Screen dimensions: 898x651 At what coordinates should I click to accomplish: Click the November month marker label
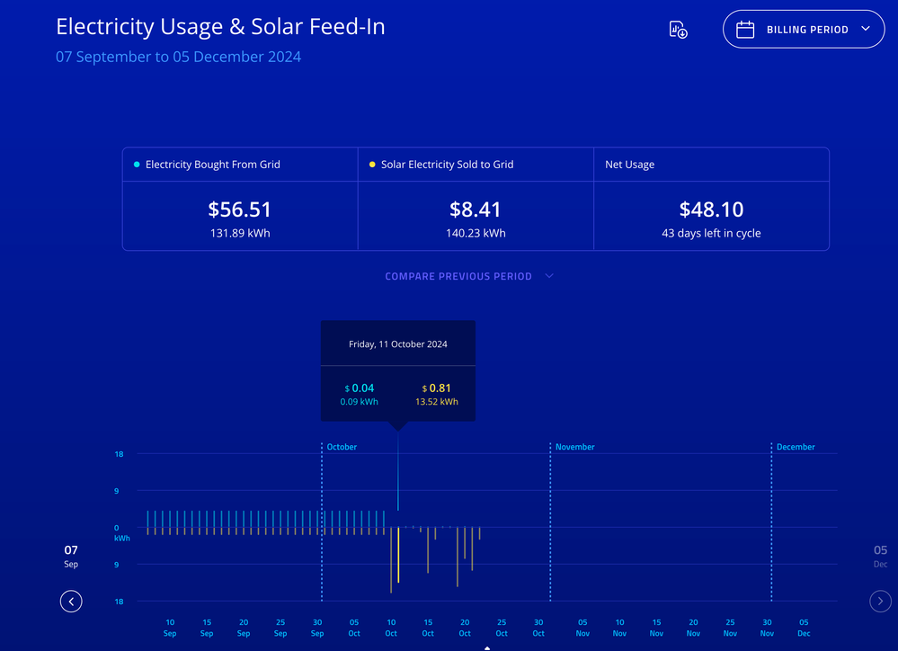click(x=575, y=447)
